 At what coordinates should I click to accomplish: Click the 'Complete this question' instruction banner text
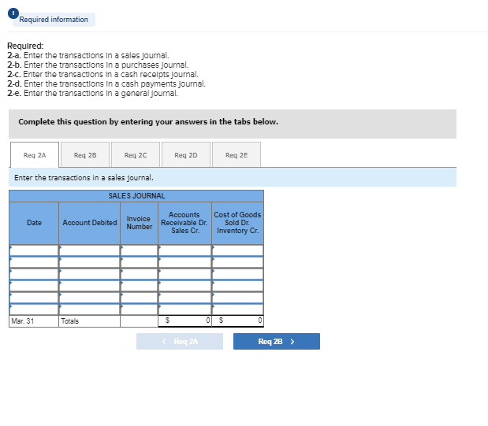[148, 121]
